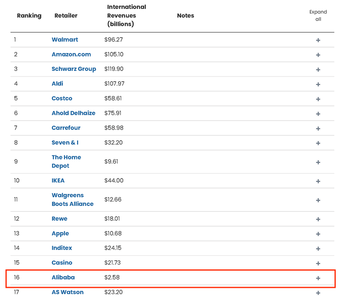The height and width of the screenshot is (306, 345).
Task: Select Walmart revenue value $96.27
Action: (x=114, y=39)
